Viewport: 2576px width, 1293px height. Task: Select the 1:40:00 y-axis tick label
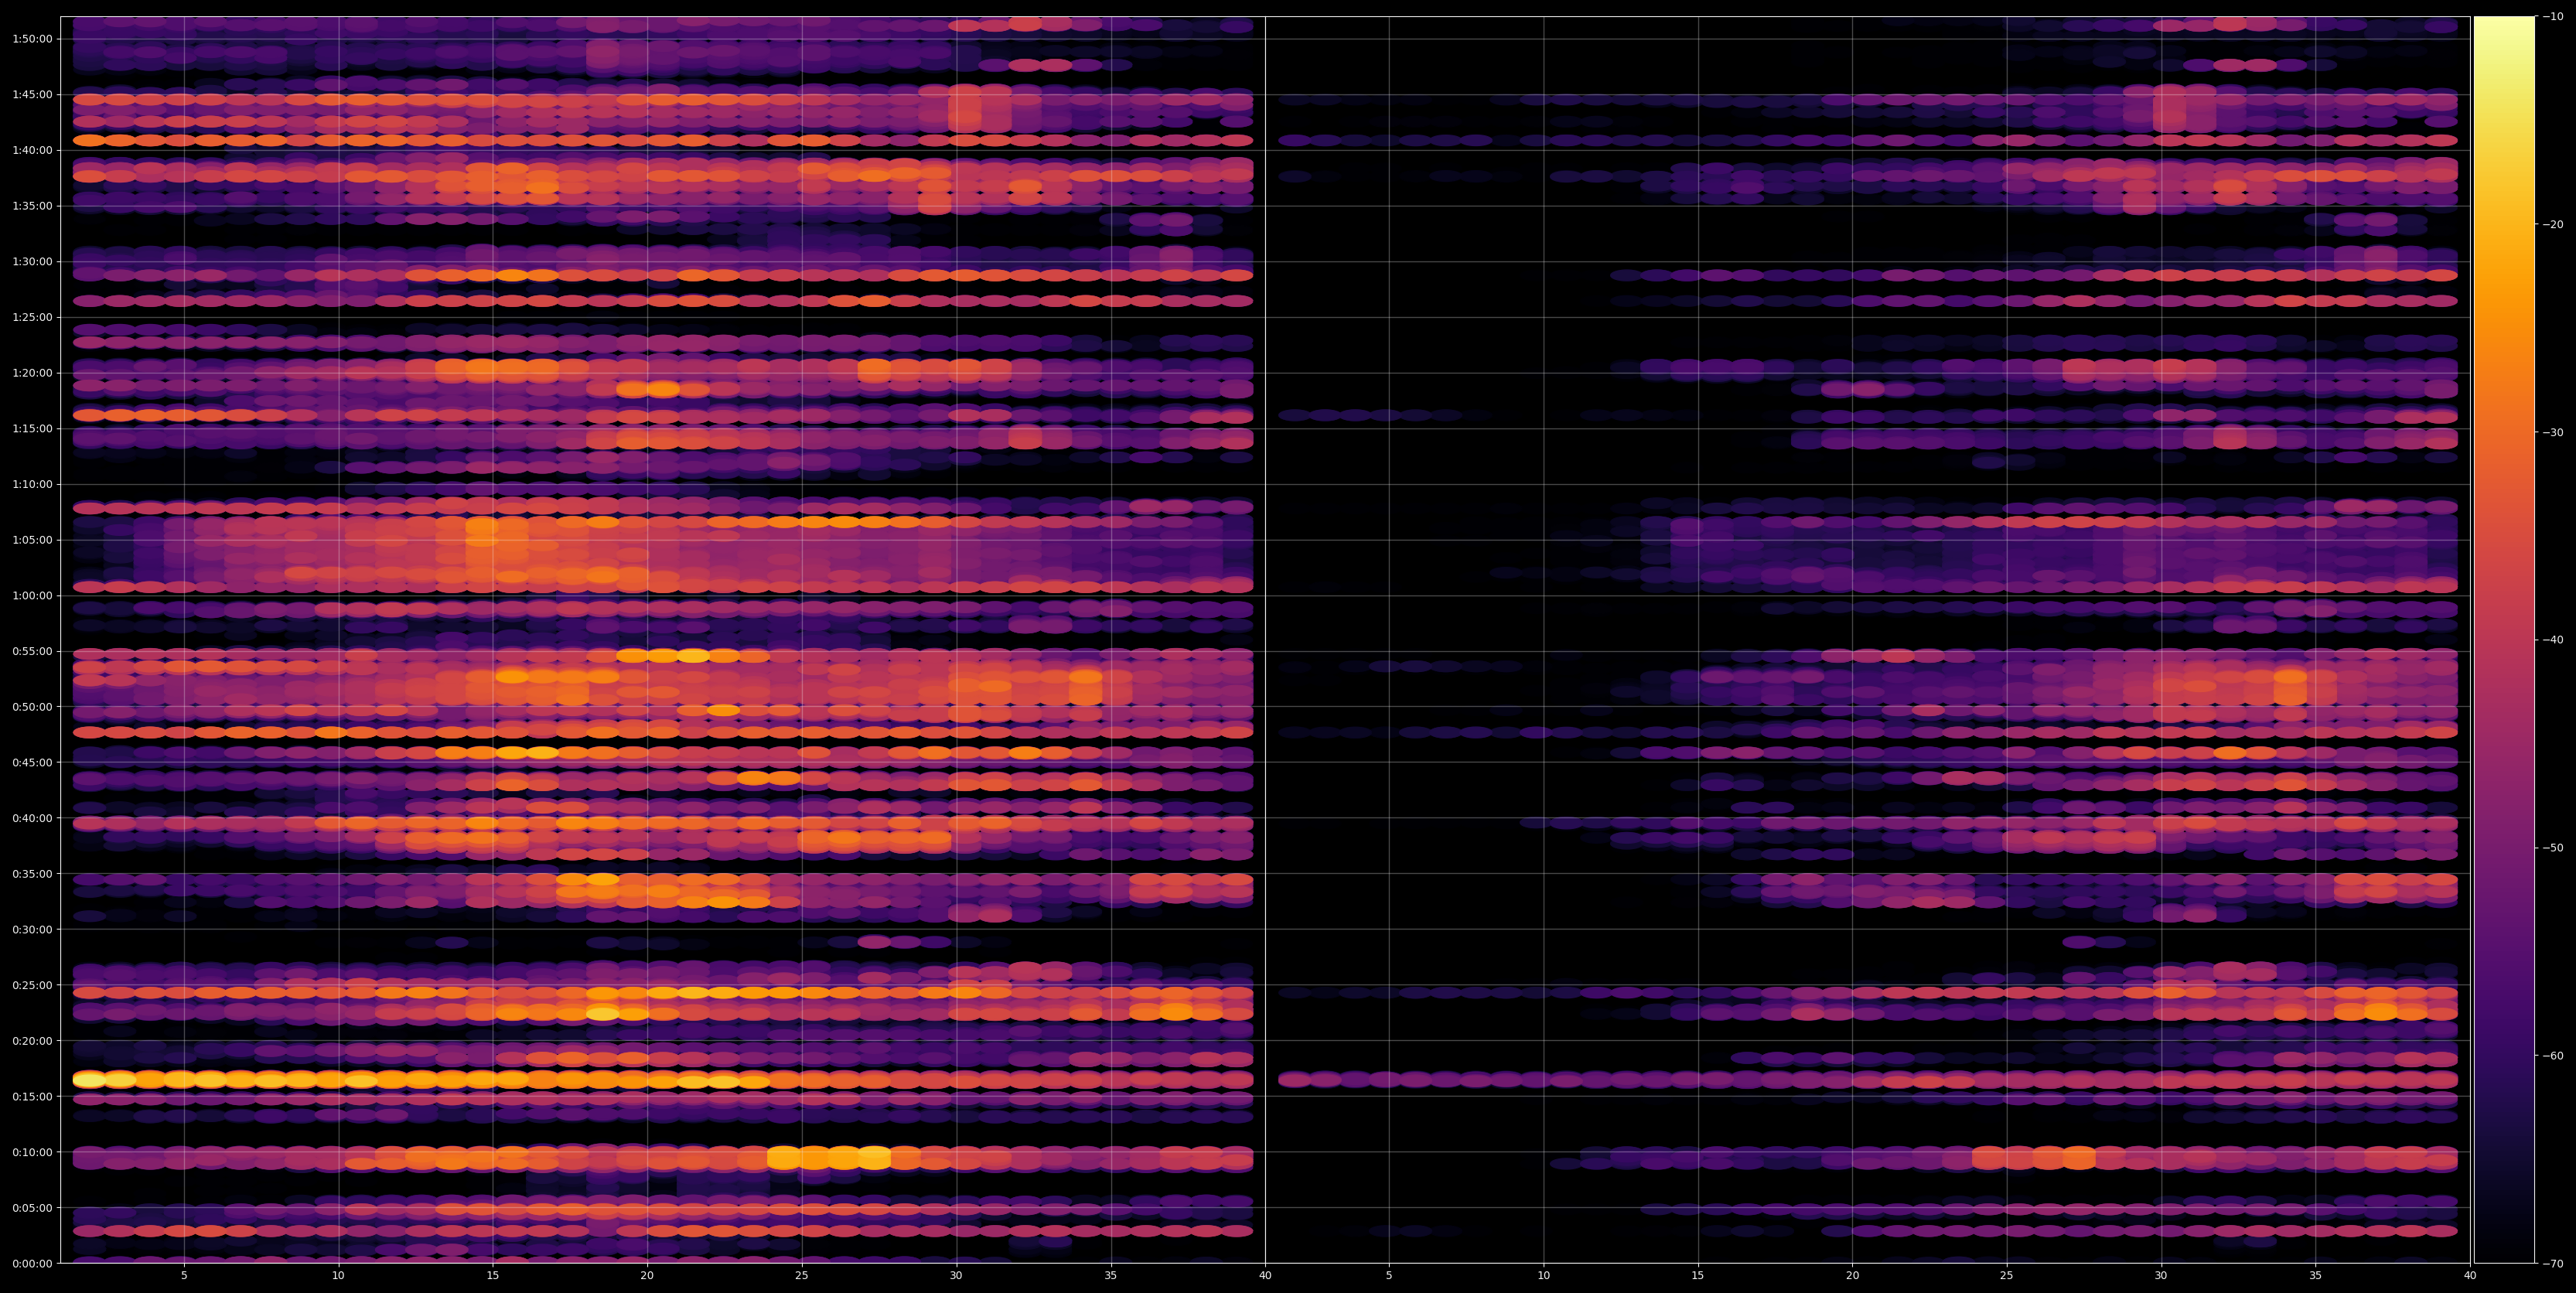[32, 150]
